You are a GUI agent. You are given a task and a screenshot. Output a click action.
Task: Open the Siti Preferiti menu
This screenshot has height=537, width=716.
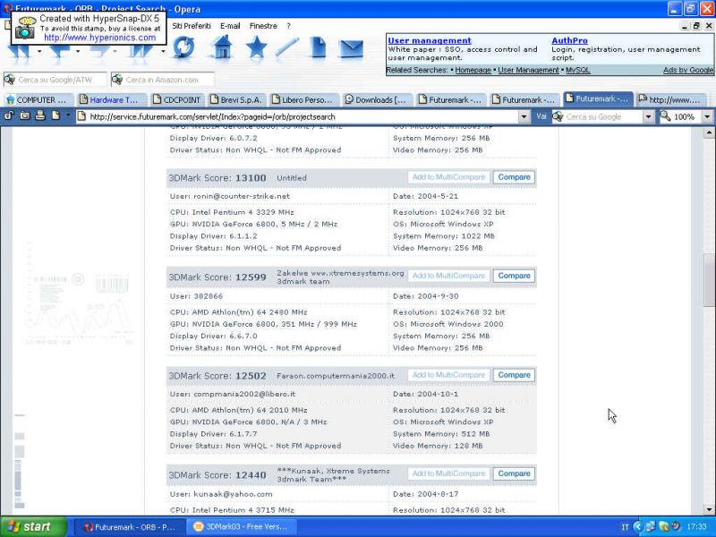click(x=192, y=26)
